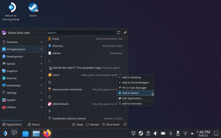Expand the Settings category

[x=22, y=93]
